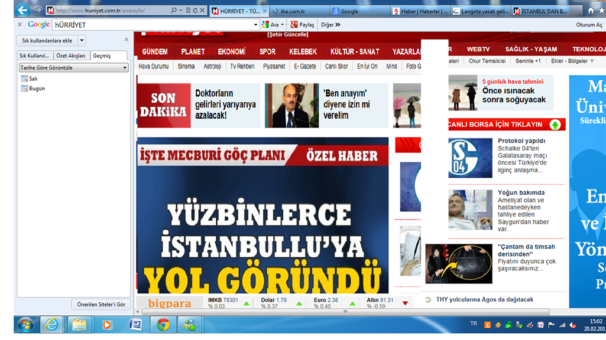Click the Şehir Güncelle link

click(x=288, y=35)
